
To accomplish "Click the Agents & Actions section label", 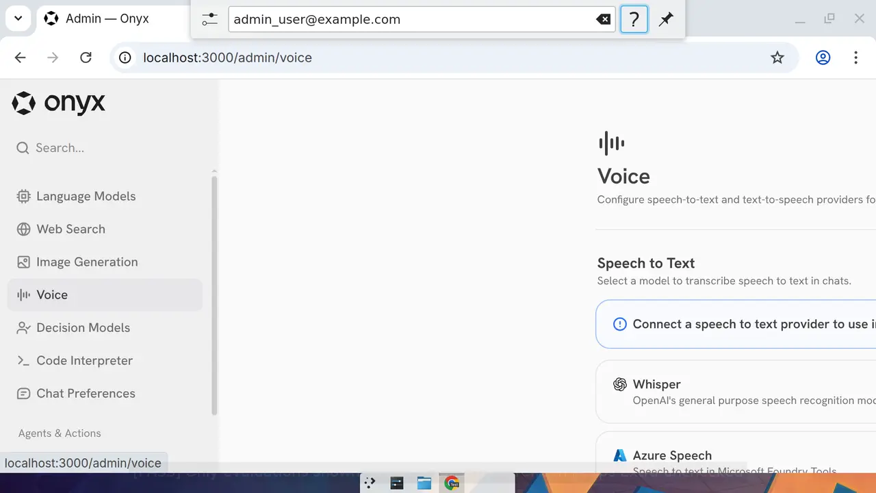I will pyautogui.click(x=60, y=433).
